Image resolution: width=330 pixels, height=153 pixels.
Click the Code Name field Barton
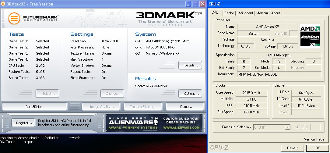pyautogui.click(x=253, y=34)
